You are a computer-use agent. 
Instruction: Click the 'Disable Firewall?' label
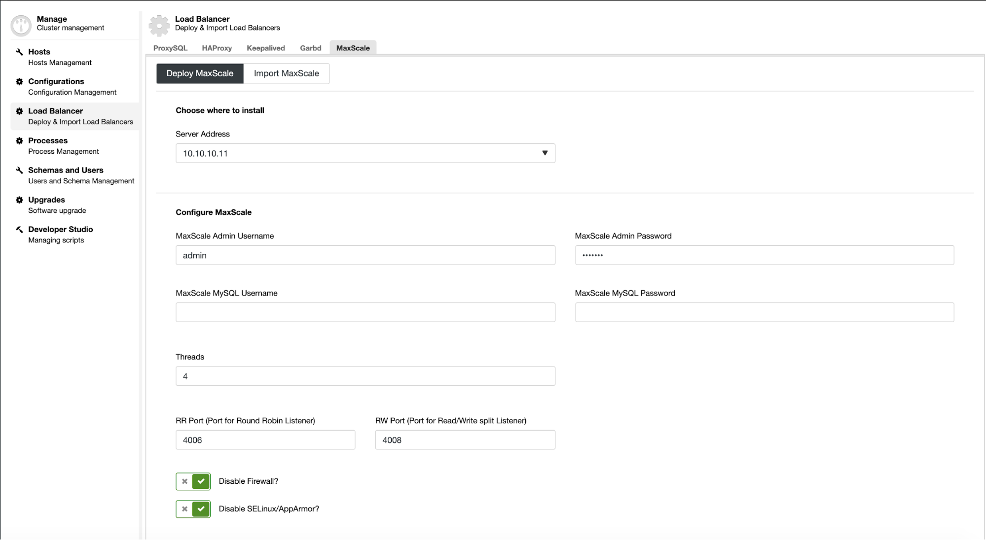248,481
